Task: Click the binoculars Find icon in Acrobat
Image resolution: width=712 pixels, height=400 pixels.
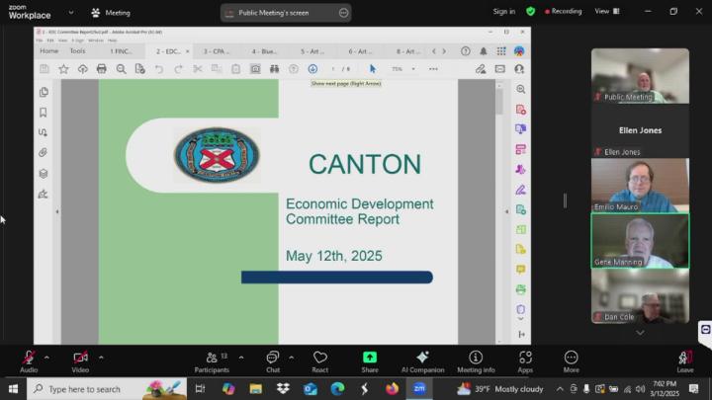Action: coord(274,69)
